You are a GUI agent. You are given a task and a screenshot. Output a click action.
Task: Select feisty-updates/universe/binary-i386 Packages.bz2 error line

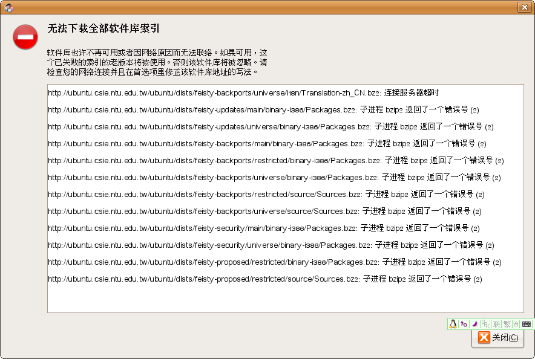pos(271,127)
